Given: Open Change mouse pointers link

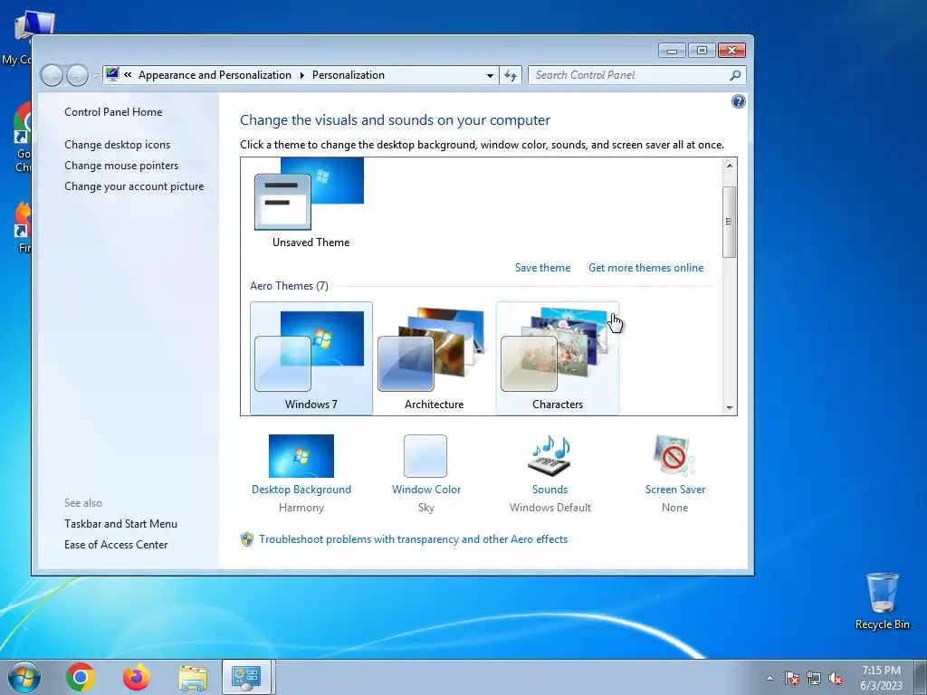Looking at the screenshot, I should (121, 166).
